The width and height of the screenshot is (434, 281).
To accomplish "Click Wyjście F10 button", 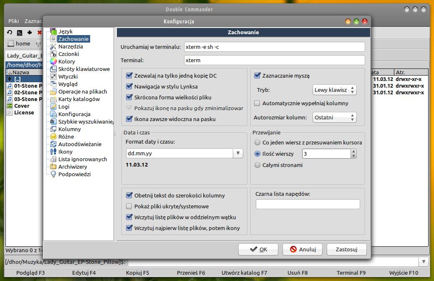I will click(x=404, y=273).
